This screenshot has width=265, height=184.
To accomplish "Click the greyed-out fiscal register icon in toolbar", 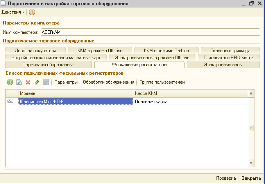I will [46, 82].
